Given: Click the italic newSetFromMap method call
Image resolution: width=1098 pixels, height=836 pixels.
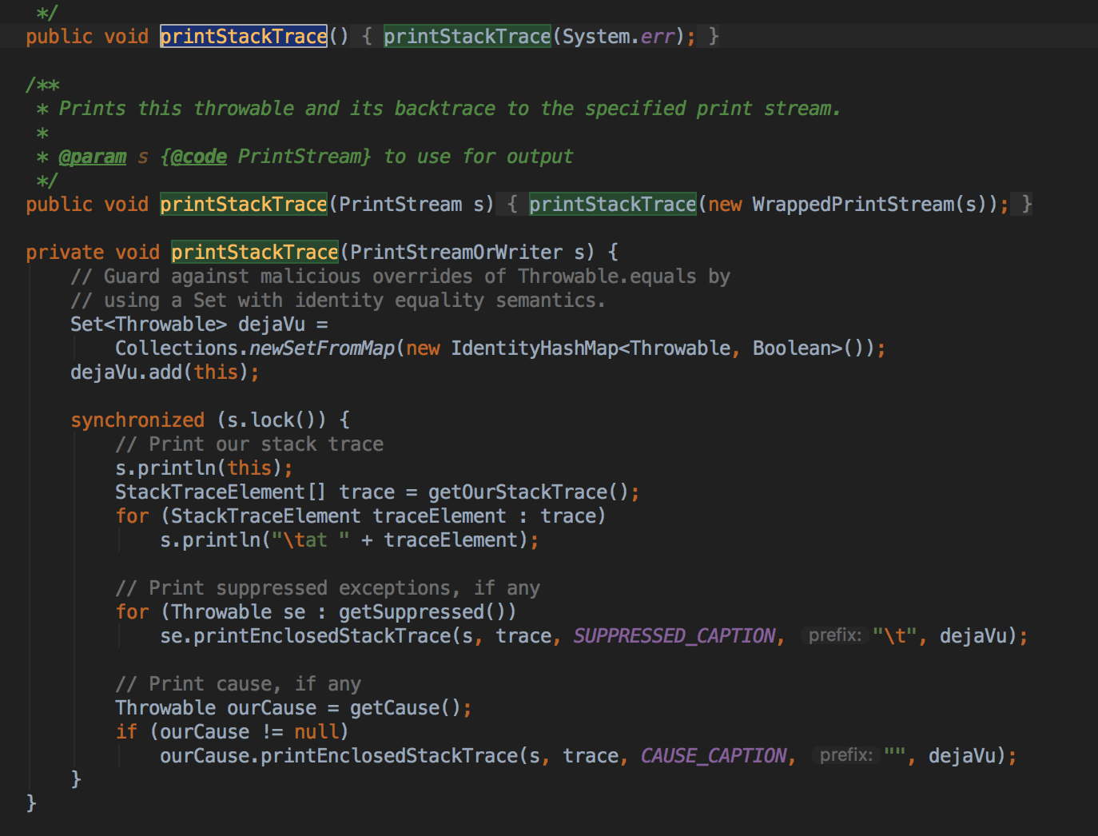Looking at the screenshot, I should [x=322, y=348].
